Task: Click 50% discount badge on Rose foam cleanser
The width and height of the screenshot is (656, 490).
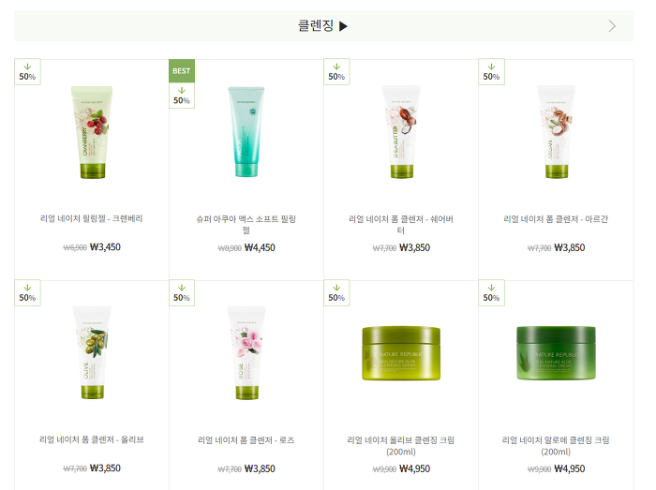Action: point(182,292)
